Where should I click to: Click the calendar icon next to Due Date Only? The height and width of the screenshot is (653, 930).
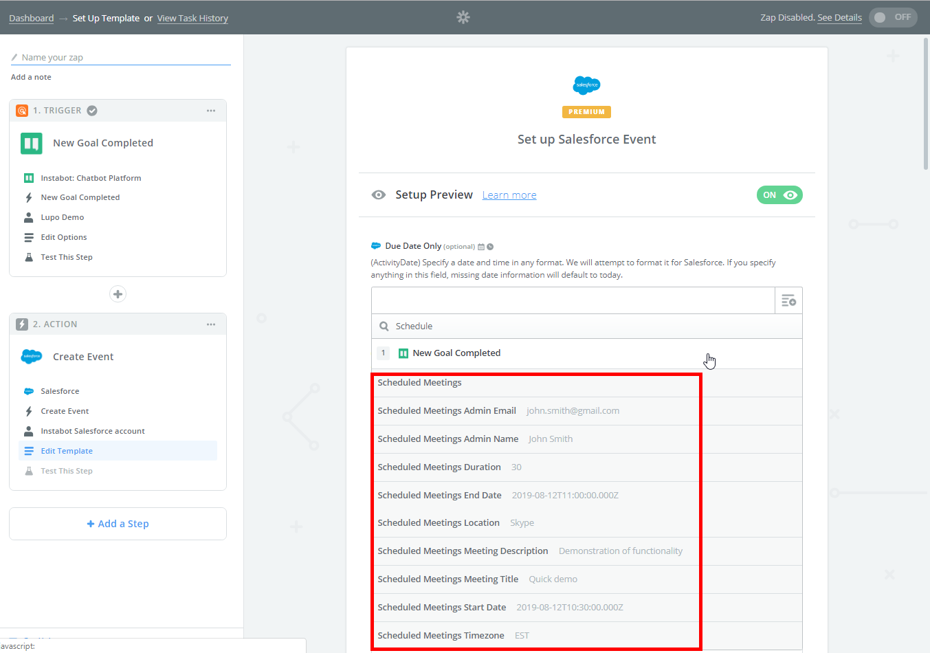click(481, 247)
